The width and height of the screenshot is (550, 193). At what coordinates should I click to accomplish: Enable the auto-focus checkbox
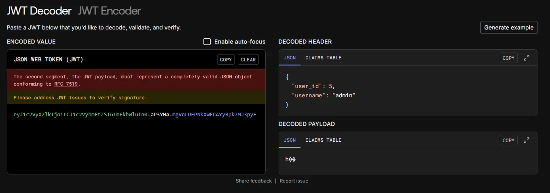[x=207, y=42]
